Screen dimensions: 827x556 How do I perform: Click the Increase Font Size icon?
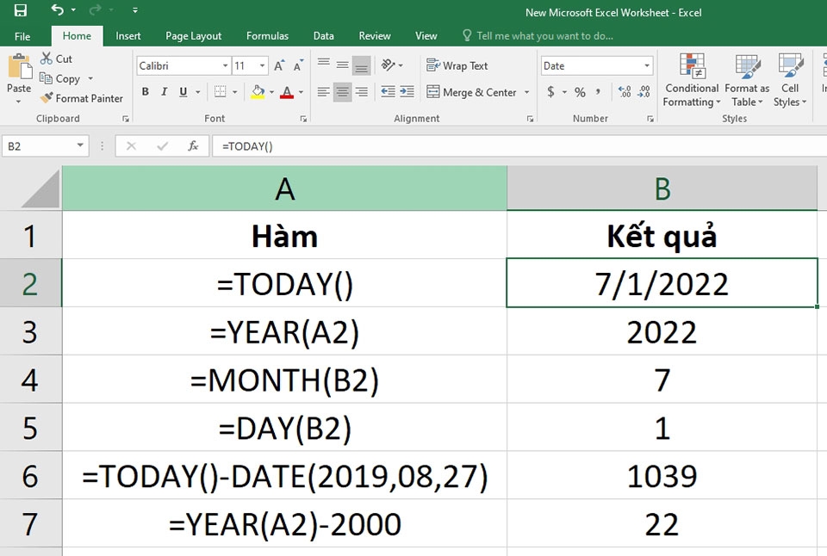coord(279,65)
